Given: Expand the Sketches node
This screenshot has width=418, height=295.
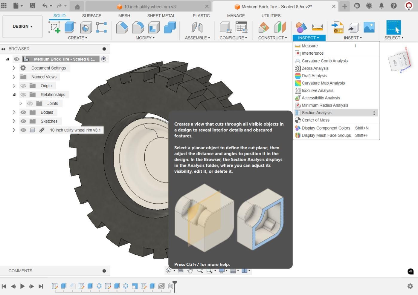Looking at the screenshot, I should (14, 121).
